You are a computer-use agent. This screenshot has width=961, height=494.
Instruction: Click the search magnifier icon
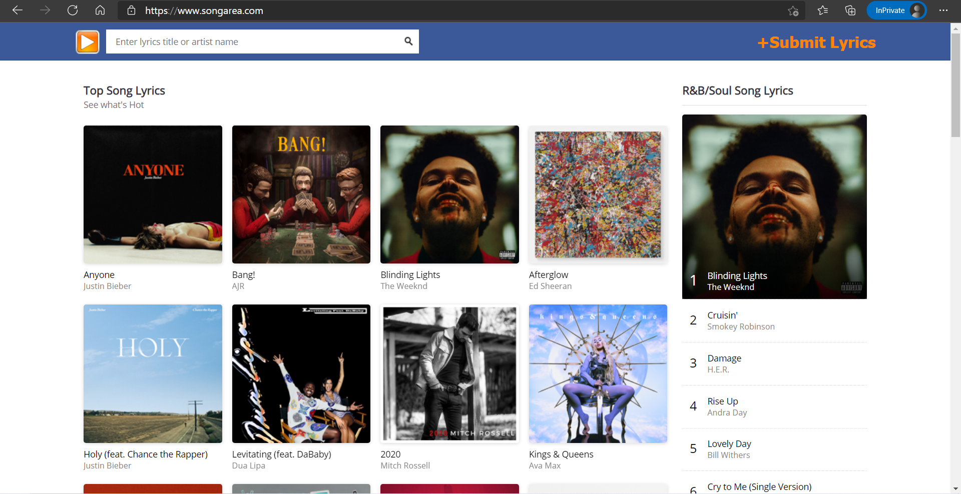pyautogui.click(x=408, y=41)
